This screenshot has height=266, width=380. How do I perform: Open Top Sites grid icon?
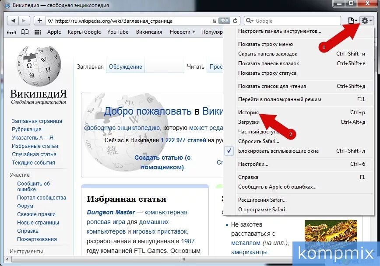coord(38,32)
